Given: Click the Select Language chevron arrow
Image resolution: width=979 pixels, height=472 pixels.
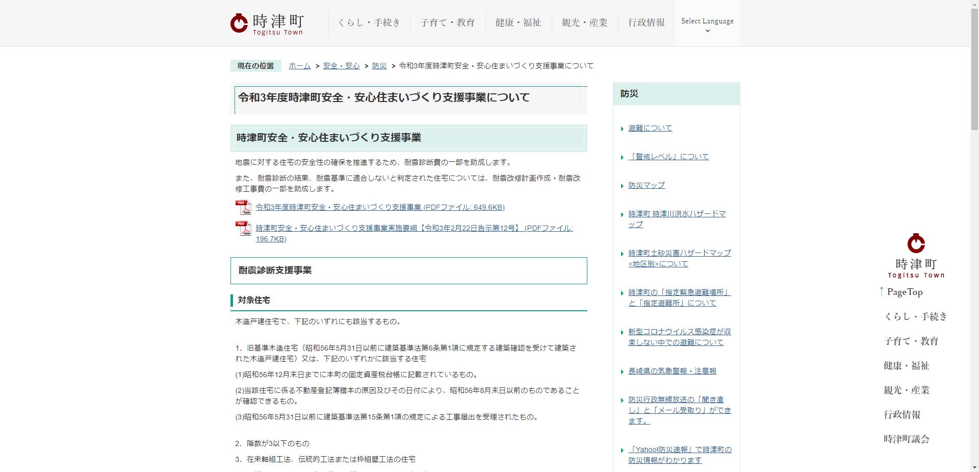Looking at the screenshot, I should 707,31.
